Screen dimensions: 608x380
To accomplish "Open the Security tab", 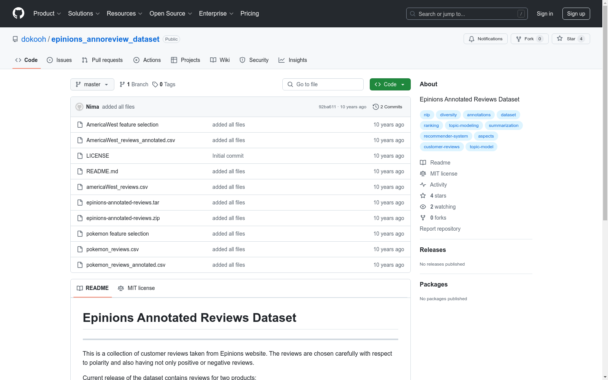I will coord(254,60).
